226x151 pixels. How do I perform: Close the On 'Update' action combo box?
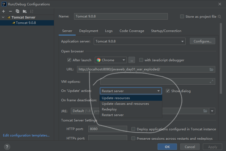(x=131, y=91)
